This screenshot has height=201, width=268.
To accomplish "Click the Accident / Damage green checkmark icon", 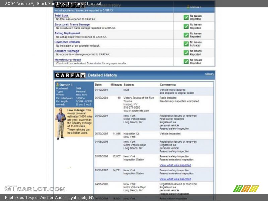I will pyautogui.click(x=186, y=53).
